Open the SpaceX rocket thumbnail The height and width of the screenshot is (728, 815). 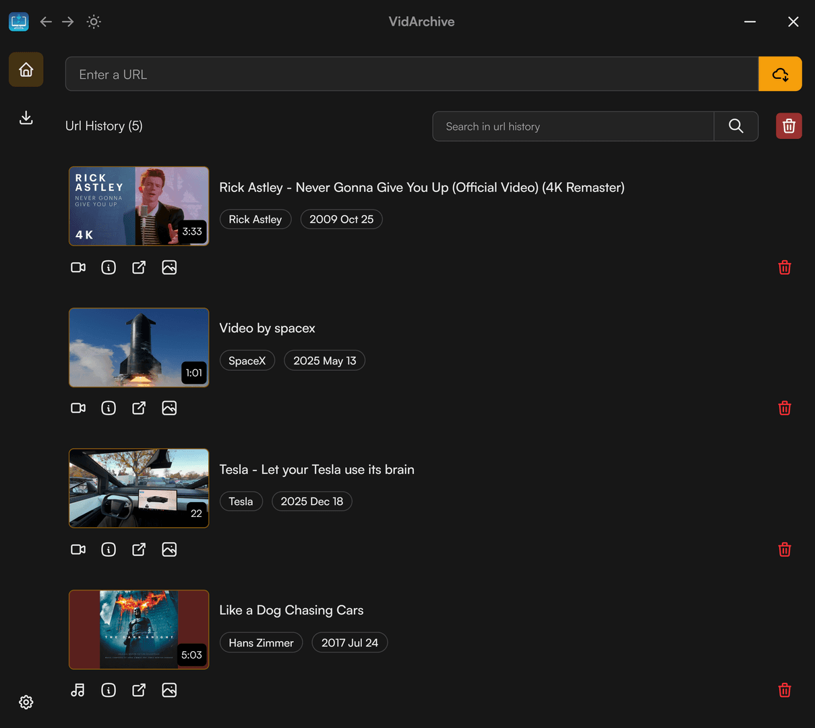pyautogui.click(x=139, y=348)
